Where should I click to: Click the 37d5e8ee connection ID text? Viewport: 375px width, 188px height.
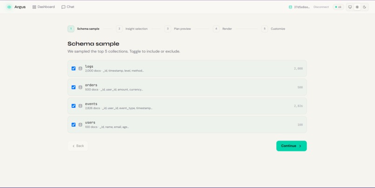tap(302, 7)
